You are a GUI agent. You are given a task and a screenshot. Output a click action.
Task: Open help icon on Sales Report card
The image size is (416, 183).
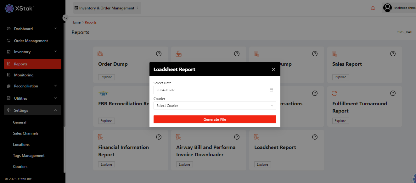pyautogui.click(x=393, y=54)
